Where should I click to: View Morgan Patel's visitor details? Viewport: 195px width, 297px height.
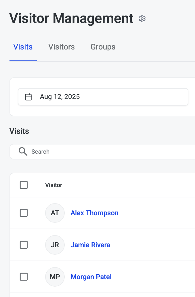[91, 277]
